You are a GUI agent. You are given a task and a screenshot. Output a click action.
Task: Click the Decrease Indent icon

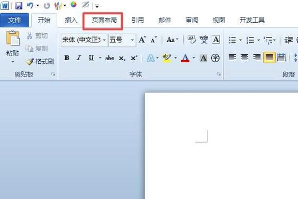tap(288, 40)
